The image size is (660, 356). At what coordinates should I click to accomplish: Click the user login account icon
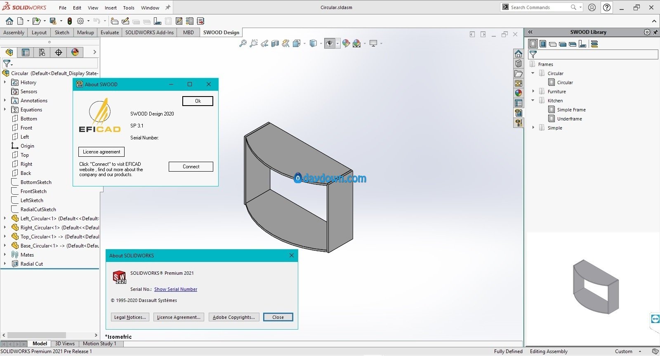(x=592, y=7)
